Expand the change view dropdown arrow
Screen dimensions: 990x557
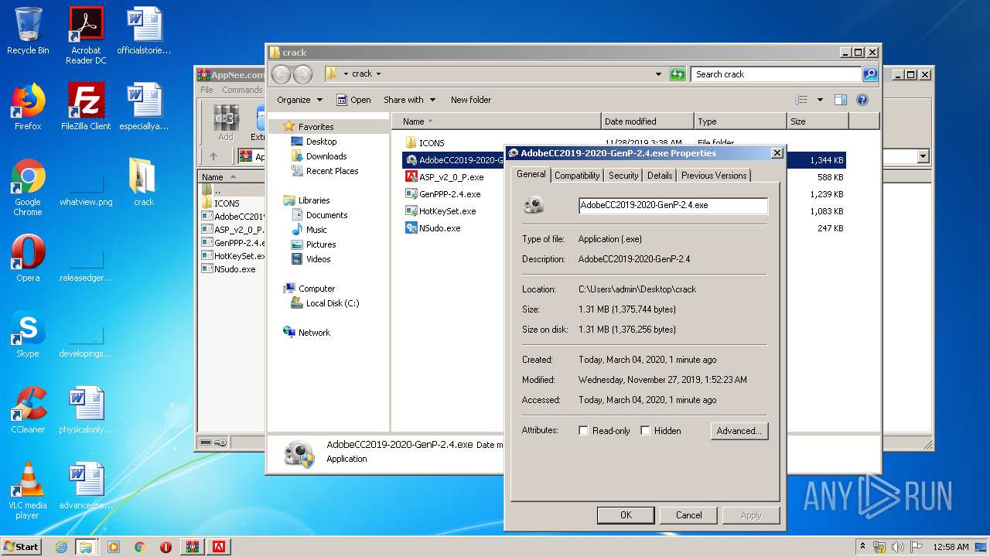(820, 100)
